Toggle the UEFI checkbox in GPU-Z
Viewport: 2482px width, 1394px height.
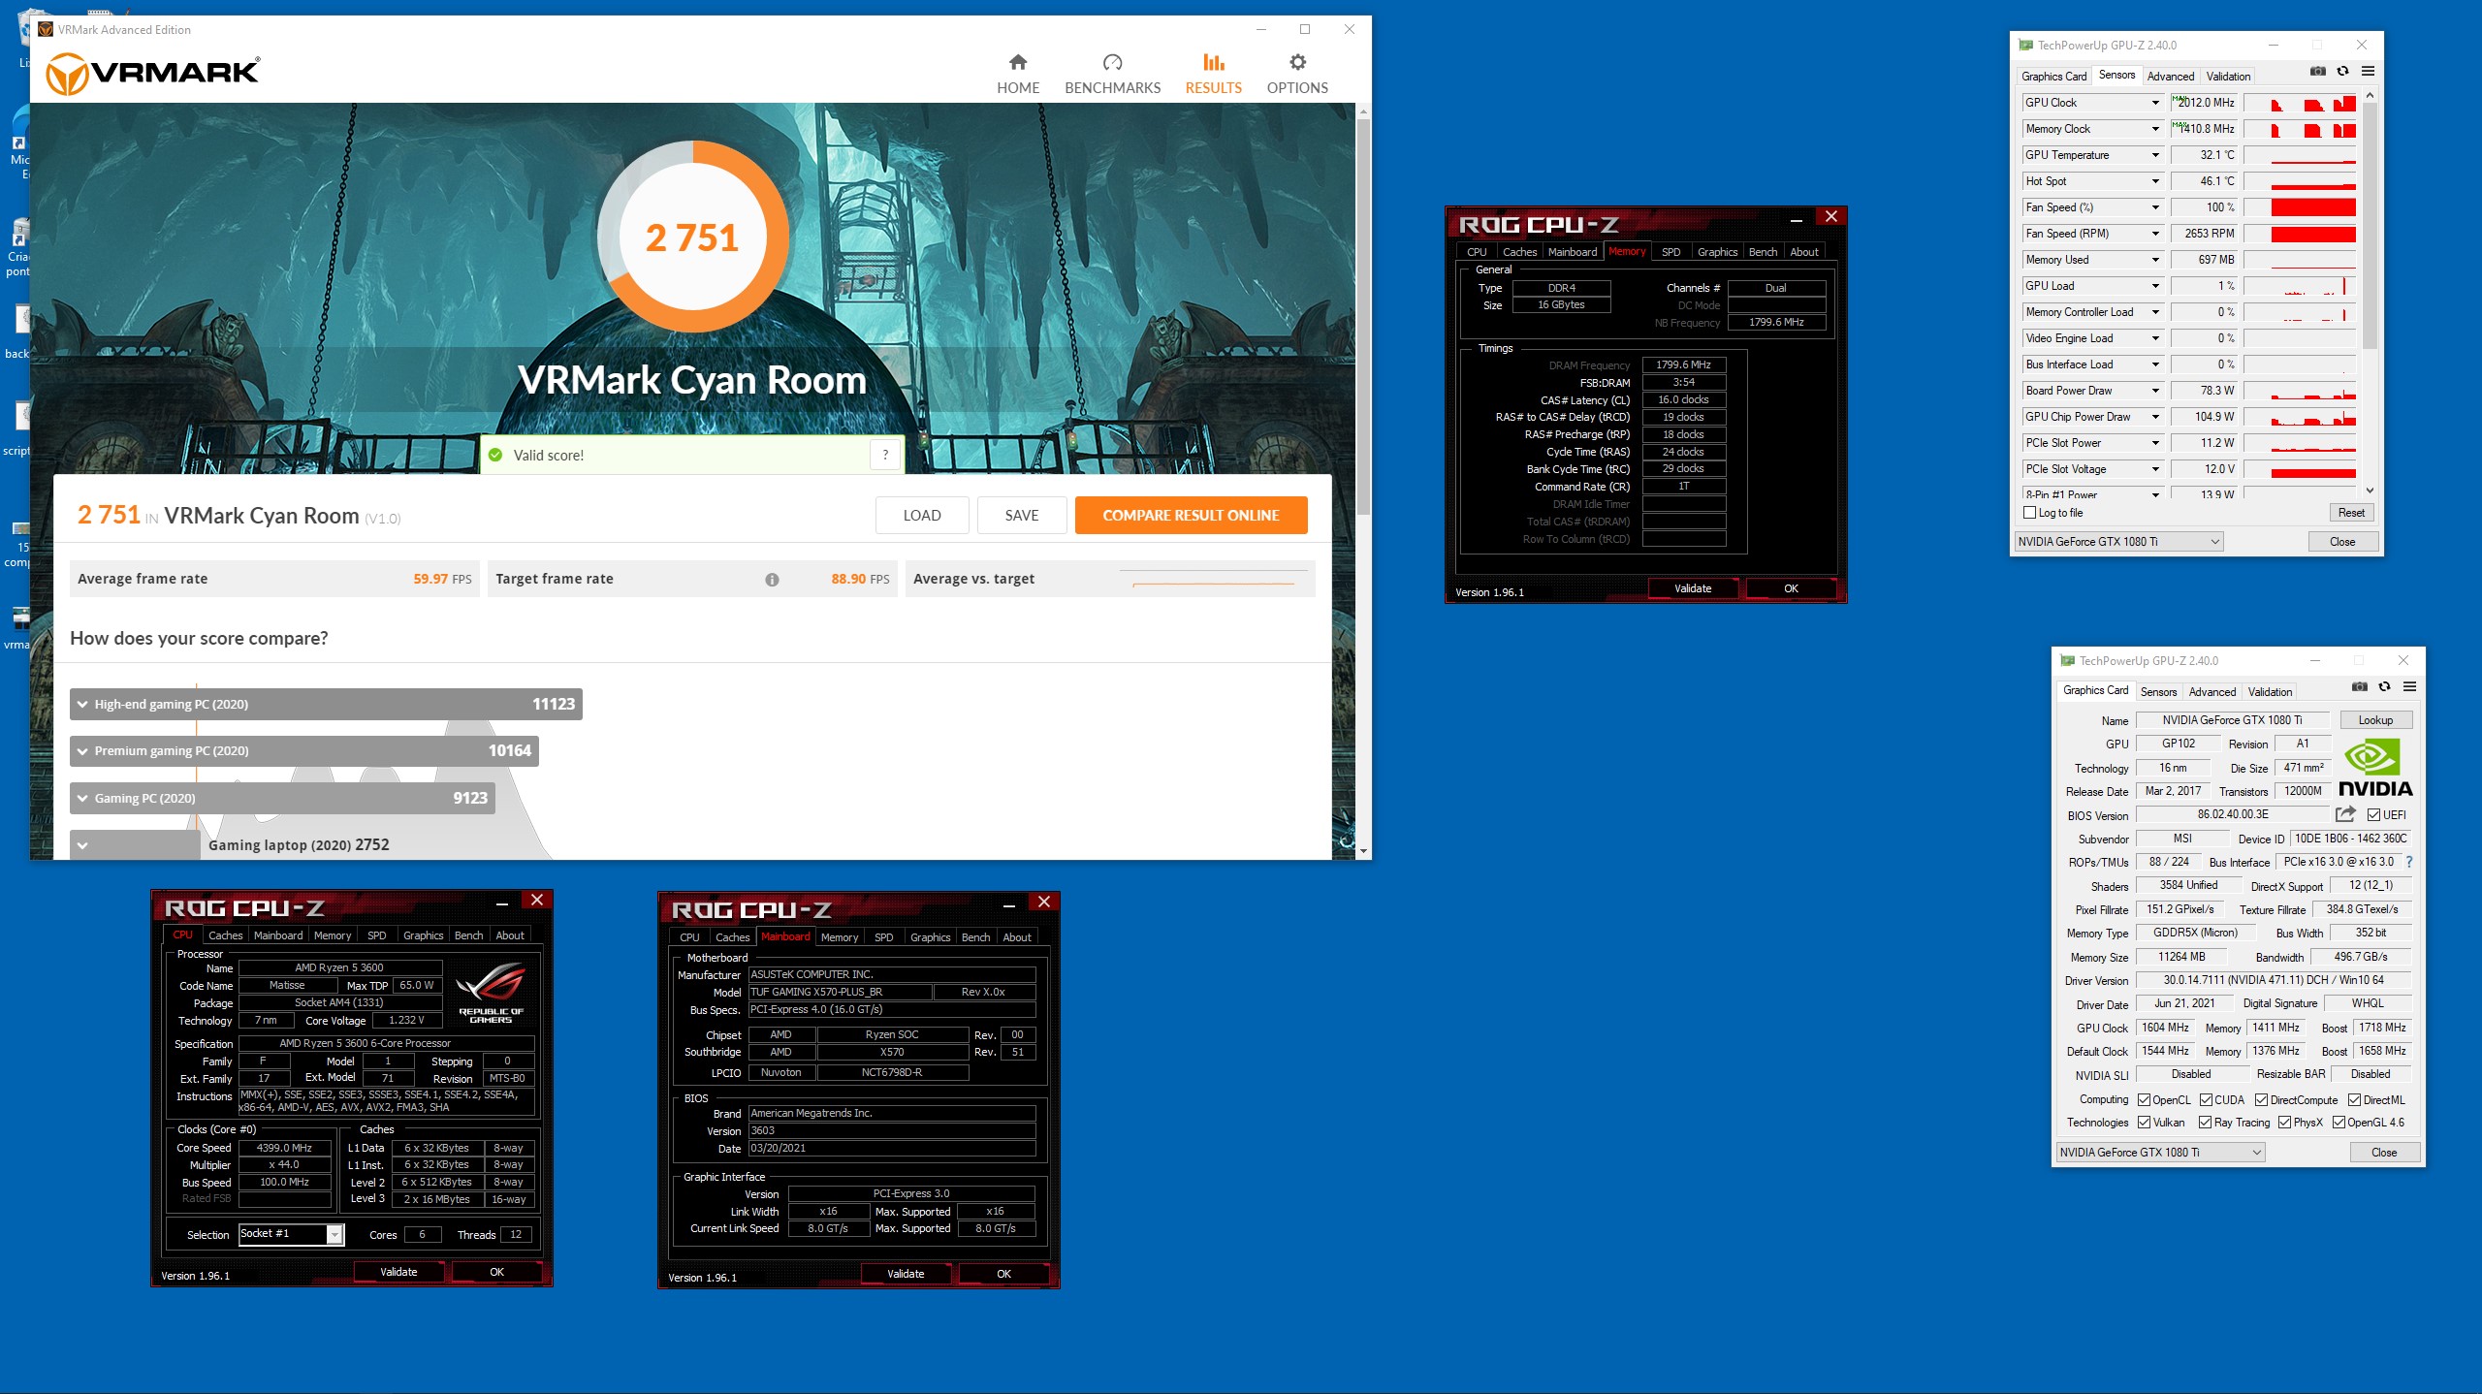[x=2373, y=815]
